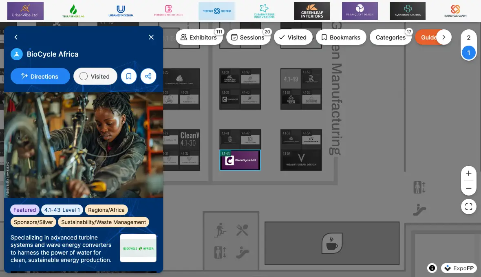481x277 pixels.
Task: Zoom out of the floor plan
Action: [x=468, y=188]
